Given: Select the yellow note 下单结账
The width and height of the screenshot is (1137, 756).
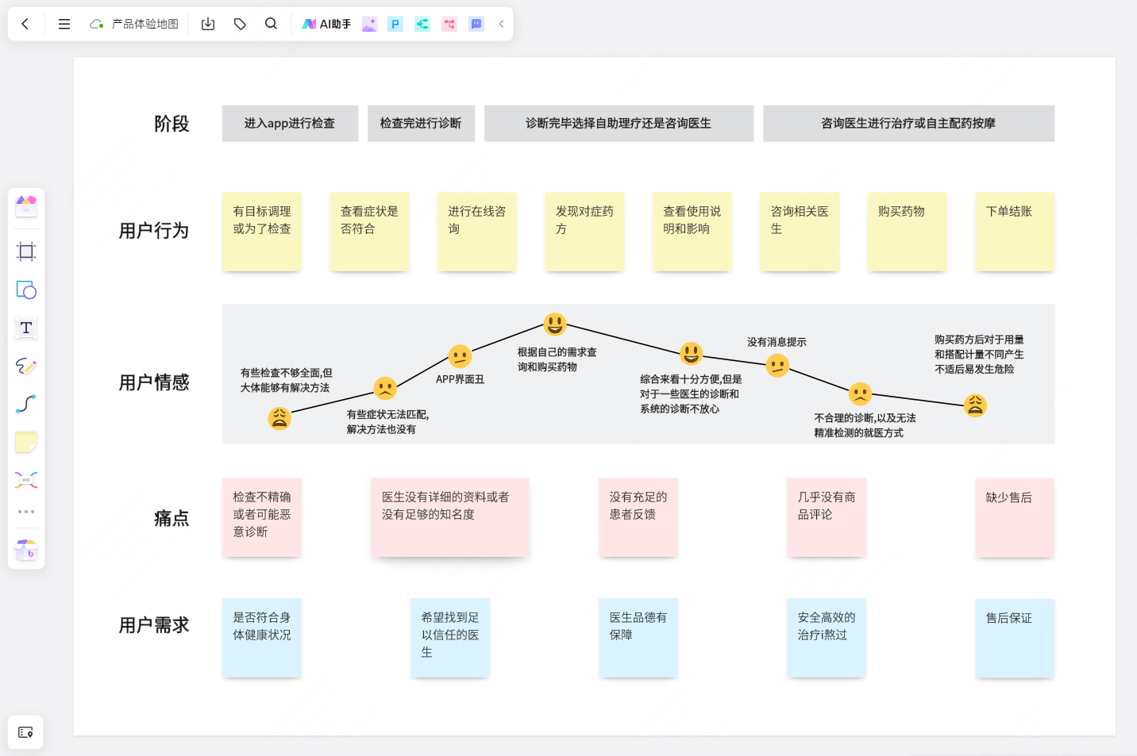Looking at the screenshot, I should coord(1015,232).
